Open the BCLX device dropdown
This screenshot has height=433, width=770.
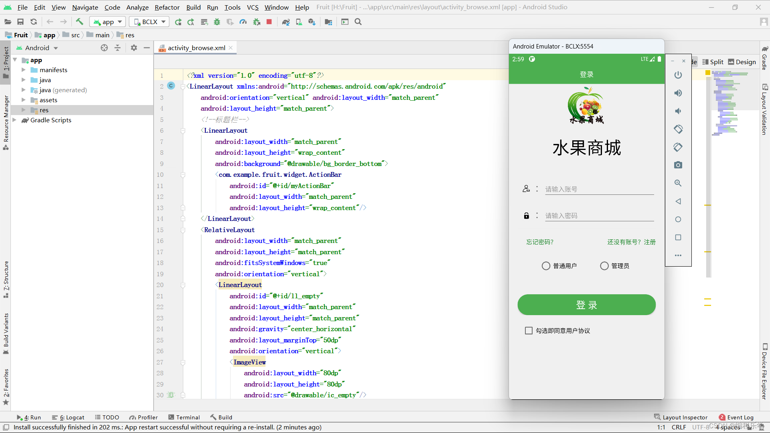point(149,22)
